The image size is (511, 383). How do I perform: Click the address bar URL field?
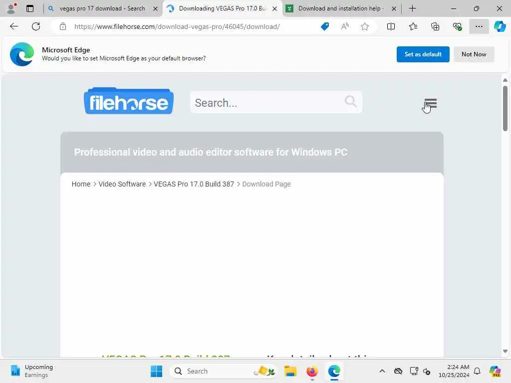[177, 26]
